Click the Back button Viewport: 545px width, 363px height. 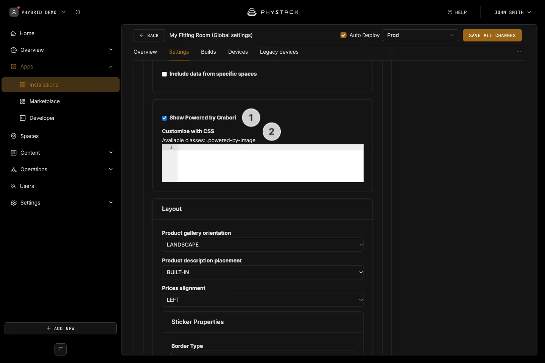149,35
